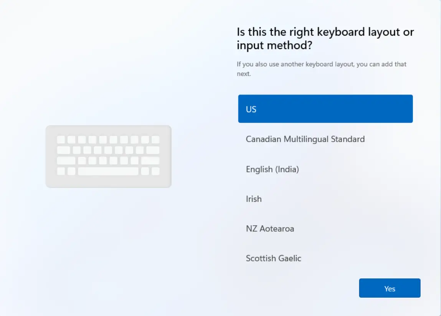Choose Canadian Multilingual Standard layout
Screen dimensions: 441x316
click(x=305, y=139)
